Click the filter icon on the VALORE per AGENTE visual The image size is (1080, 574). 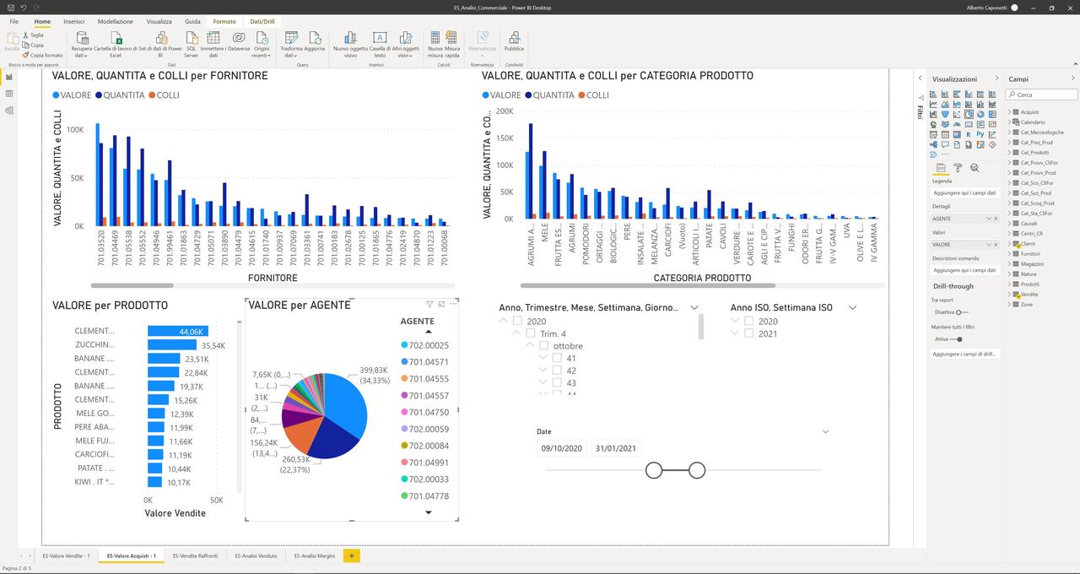pyautogui.click(x=429, y=304)
